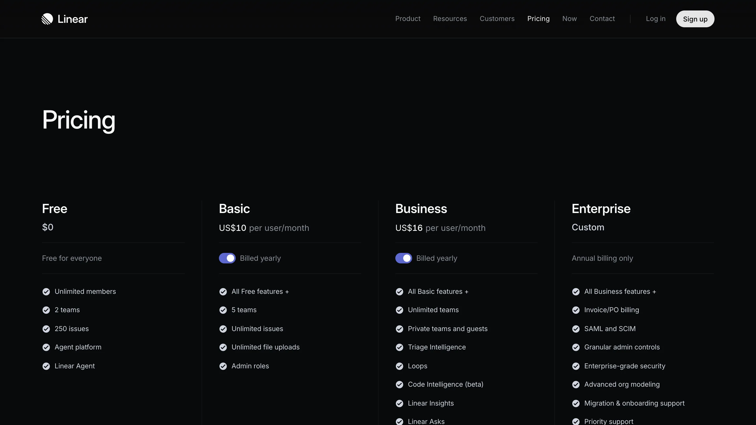Screen dimensions: 756x425
Task: Click checkmark icon beside Linear Insights
Action: click(400, 403)
